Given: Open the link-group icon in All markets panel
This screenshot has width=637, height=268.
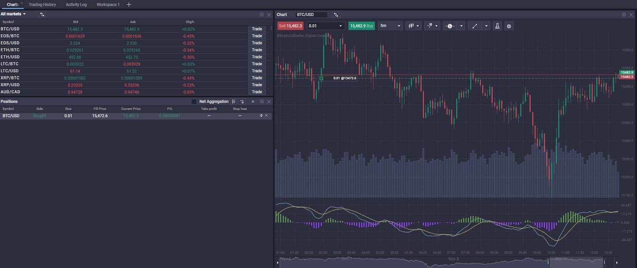Looking at the screenshot, I should 42,14.
